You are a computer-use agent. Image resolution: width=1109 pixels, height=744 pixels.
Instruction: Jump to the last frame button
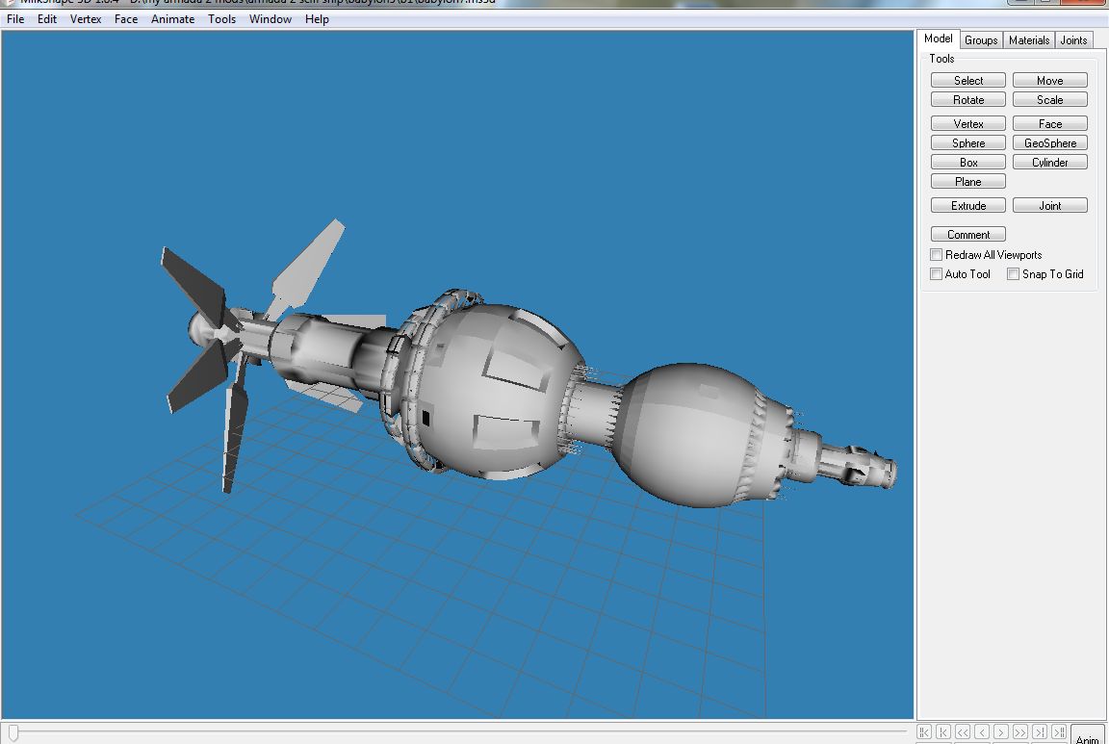point(1059,732)
